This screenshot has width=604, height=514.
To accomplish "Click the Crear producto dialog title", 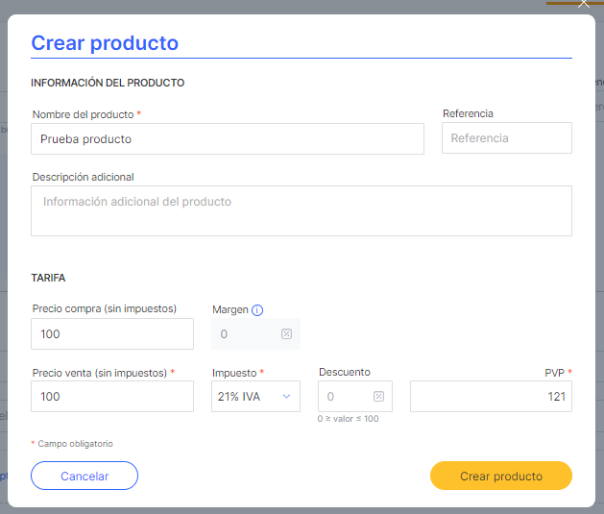I will [x=105, y=43].
